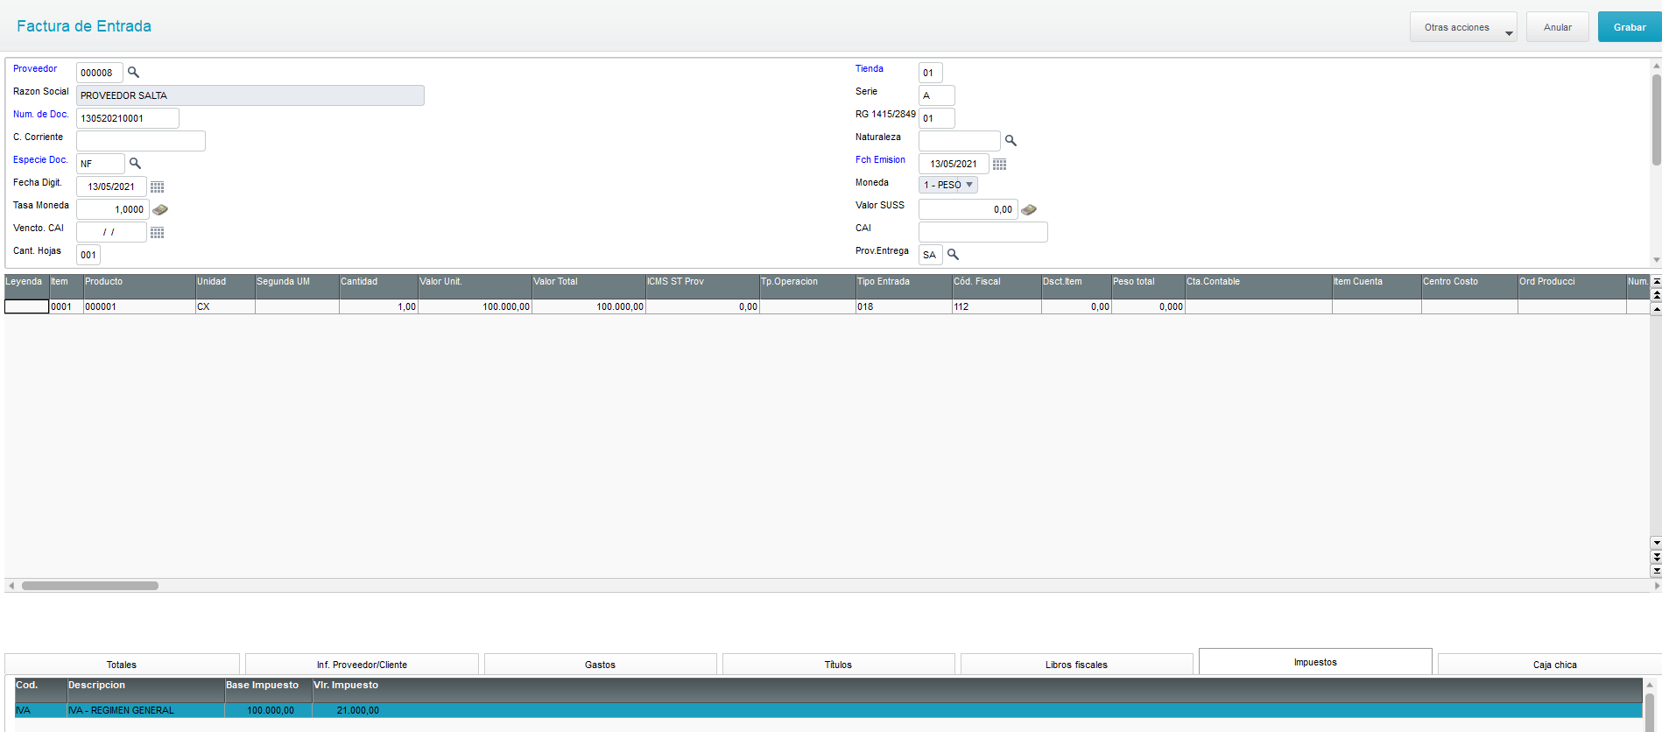
Task: Click the Tasa Moneda field
Action: point(113,209)
